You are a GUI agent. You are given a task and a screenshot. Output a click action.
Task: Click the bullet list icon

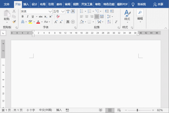pyautogui.click(x=82, y=11)
